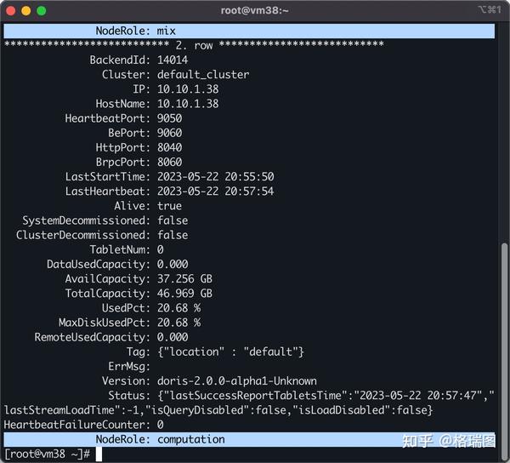Click the green zoom window button

pos(42,11)
